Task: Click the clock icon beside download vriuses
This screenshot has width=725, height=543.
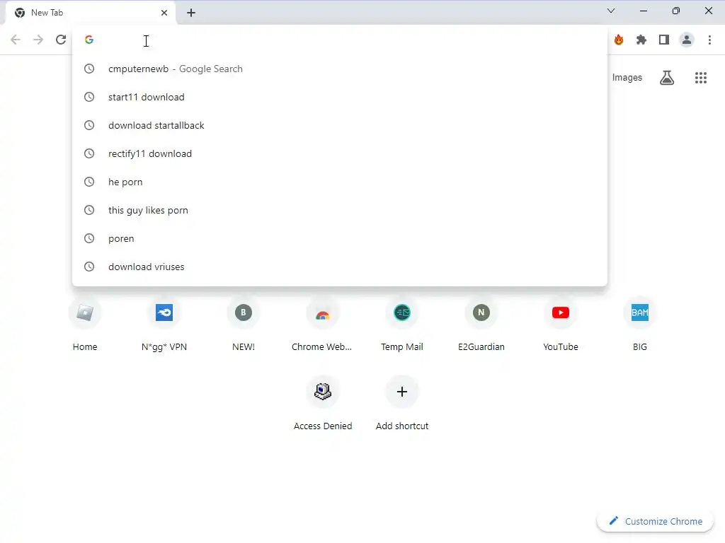Action: [x=89, y=267]
